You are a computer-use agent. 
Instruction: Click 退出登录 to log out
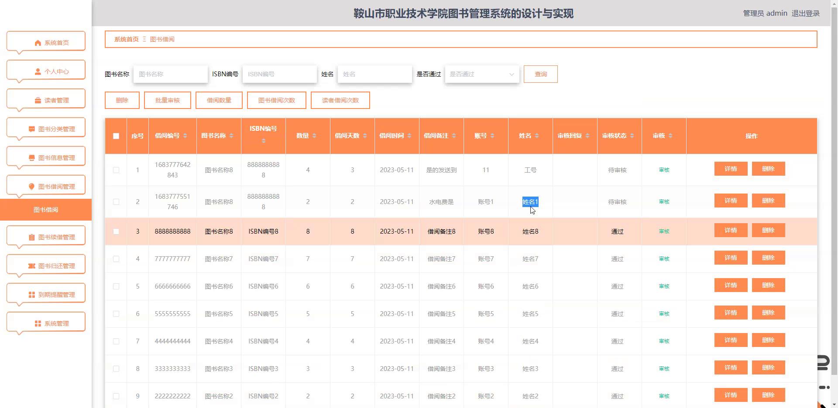(806, 14)
